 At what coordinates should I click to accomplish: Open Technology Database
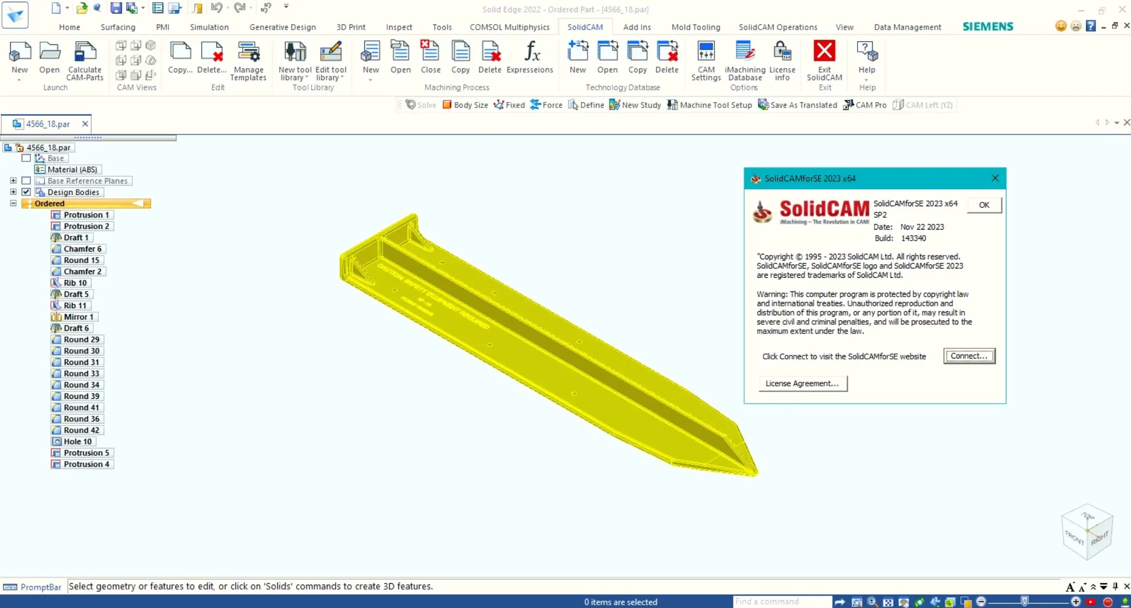pos(608,57)
